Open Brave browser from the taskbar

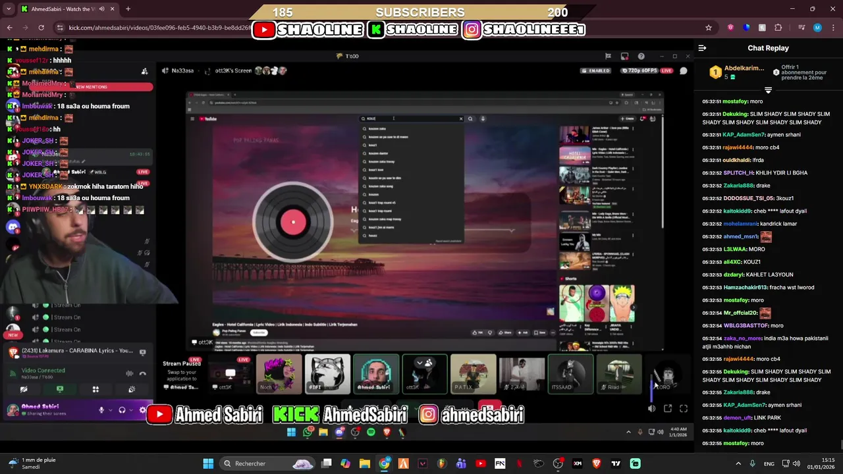[597, 463]
